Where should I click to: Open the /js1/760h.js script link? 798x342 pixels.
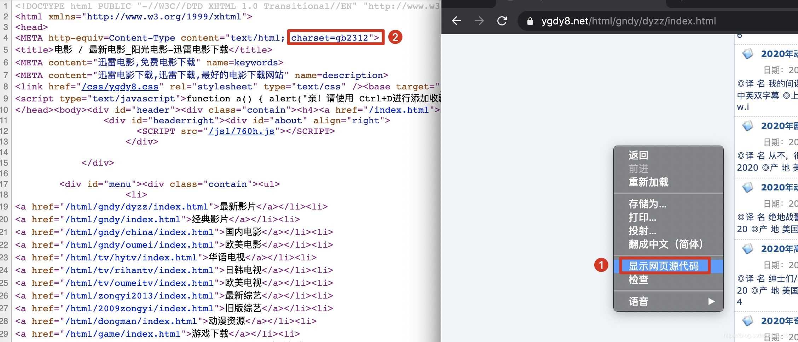click(x=242, y=131)
